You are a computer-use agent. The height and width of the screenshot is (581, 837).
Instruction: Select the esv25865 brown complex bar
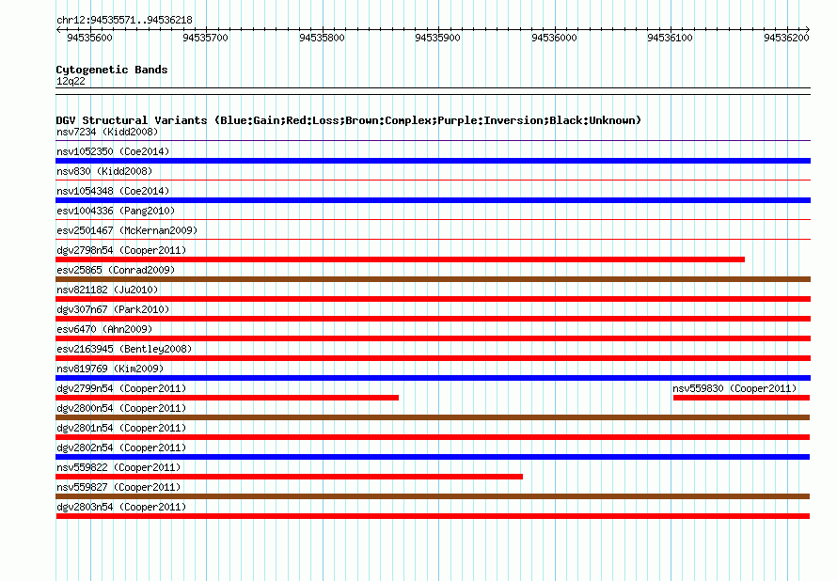pos(433,279)
